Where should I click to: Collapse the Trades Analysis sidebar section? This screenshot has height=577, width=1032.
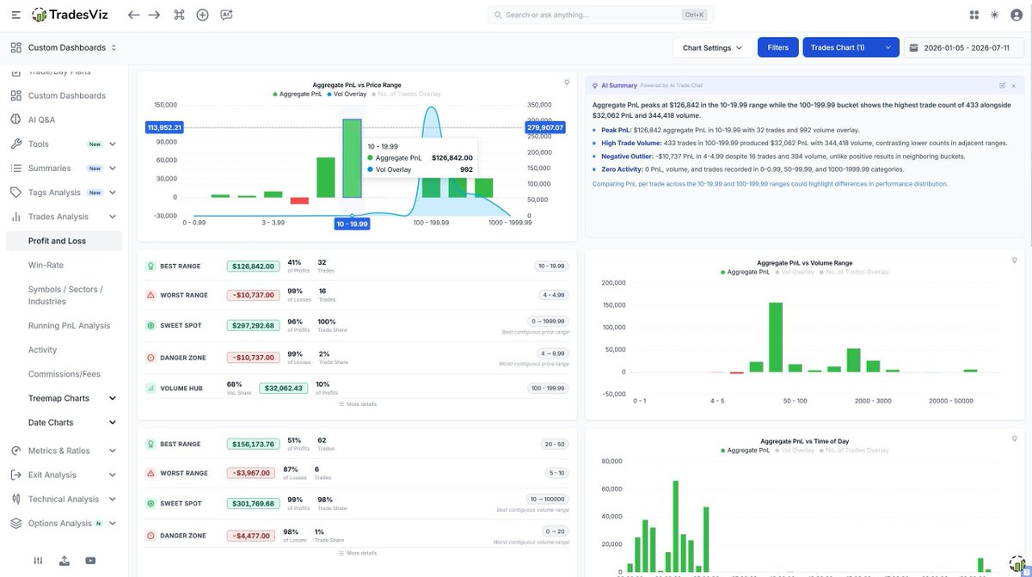(113, 217)
